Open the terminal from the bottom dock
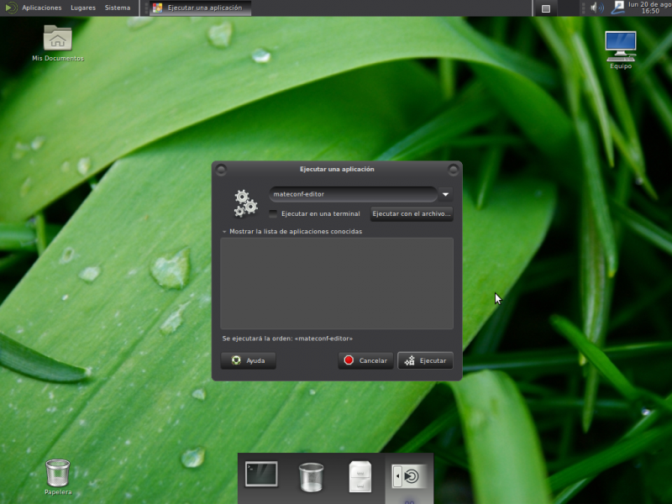 261,475
